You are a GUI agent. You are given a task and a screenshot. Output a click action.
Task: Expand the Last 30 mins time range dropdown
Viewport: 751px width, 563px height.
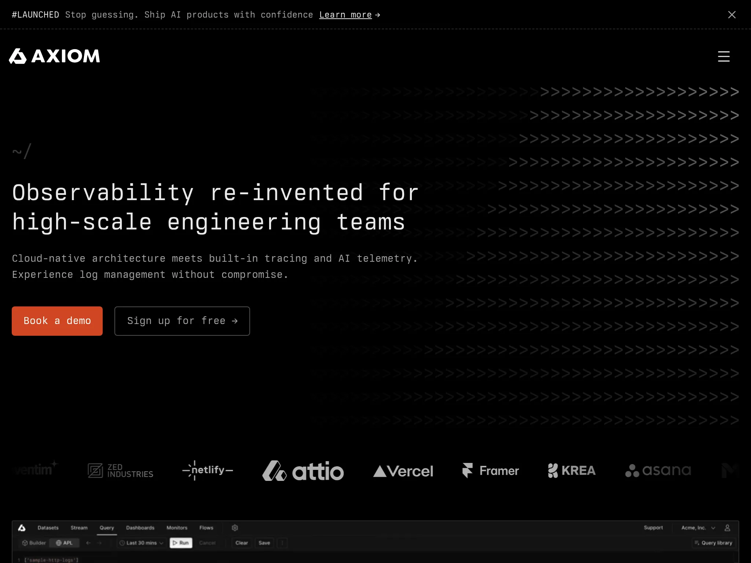coord(142,543)
